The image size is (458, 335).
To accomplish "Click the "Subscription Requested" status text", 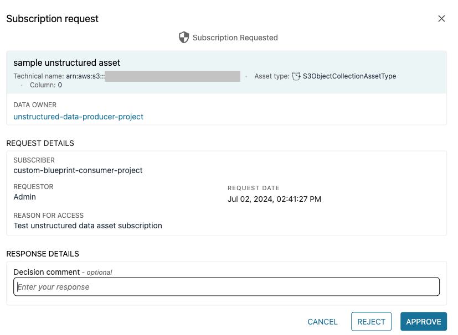I will pos(235,38).
